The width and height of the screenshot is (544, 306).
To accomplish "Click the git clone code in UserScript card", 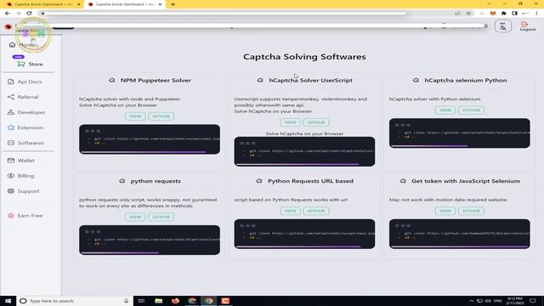I will 311,151.
